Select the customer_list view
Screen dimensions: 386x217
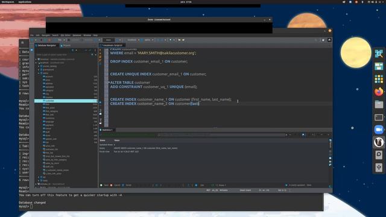coord(51,149)
